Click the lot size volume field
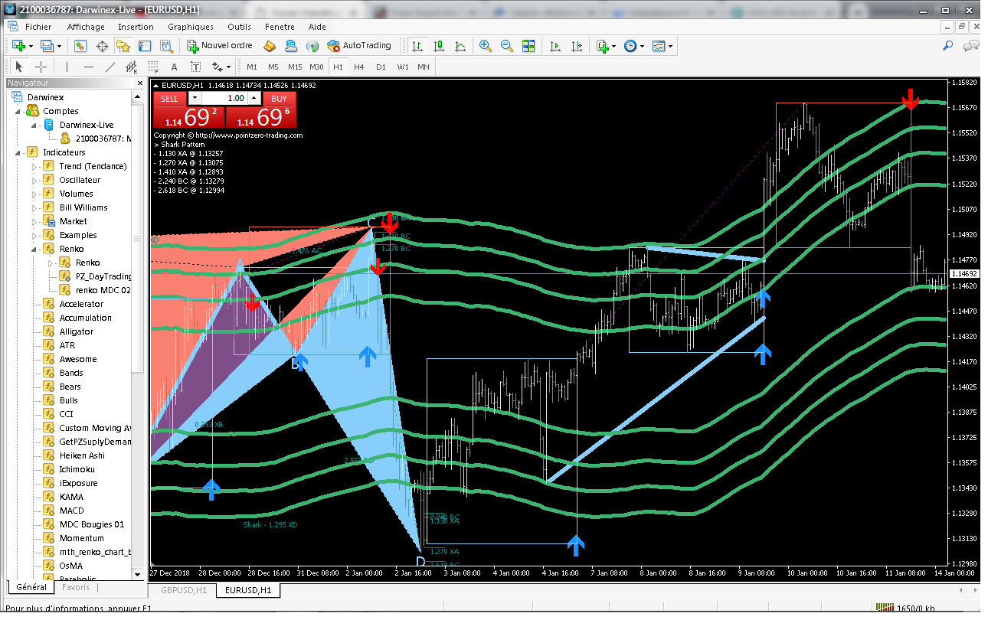 pyautogui.click(x=225, y=99)
